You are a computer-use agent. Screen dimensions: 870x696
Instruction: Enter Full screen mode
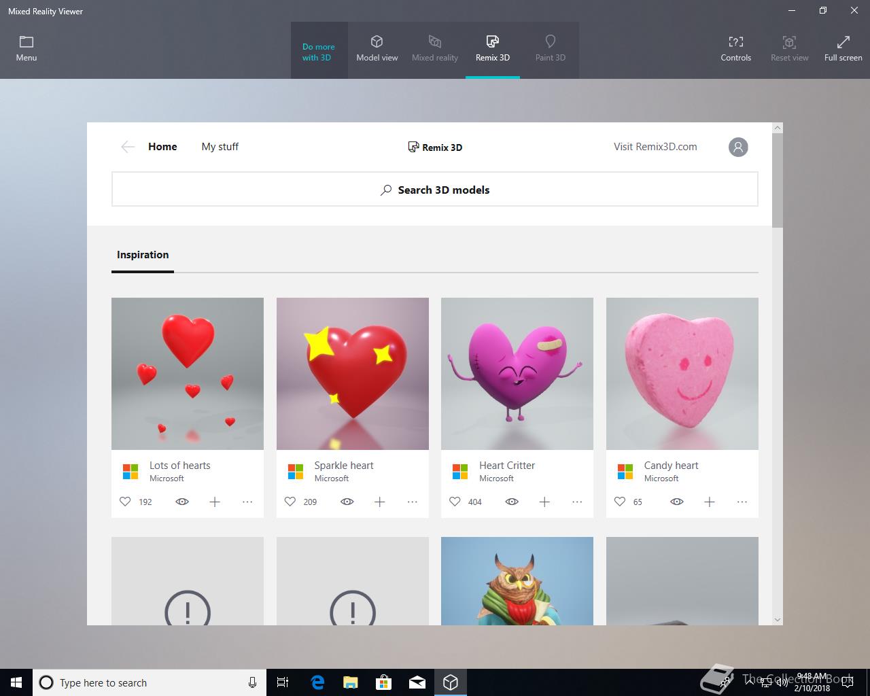point(843,50)
